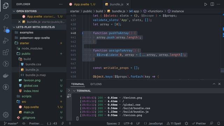
Task: Select the bundle.js editor tab
Action: 117,4
